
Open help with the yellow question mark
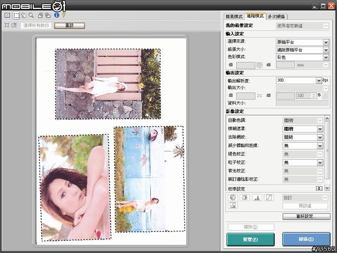tap(64, 15)
